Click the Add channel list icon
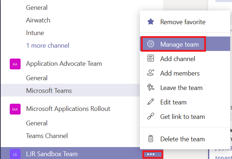The width and height of the screenshot is (232, 159). (151, 58)
